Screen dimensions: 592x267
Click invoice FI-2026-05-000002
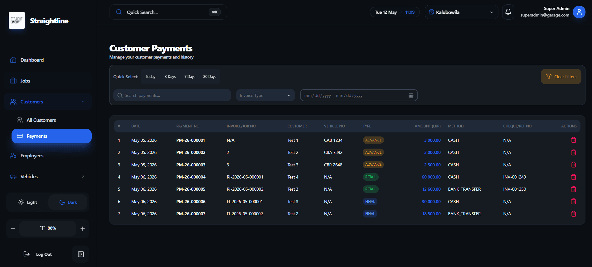(245, 214)
